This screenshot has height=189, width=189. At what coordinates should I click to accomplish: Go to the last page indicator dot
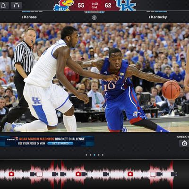103,155
